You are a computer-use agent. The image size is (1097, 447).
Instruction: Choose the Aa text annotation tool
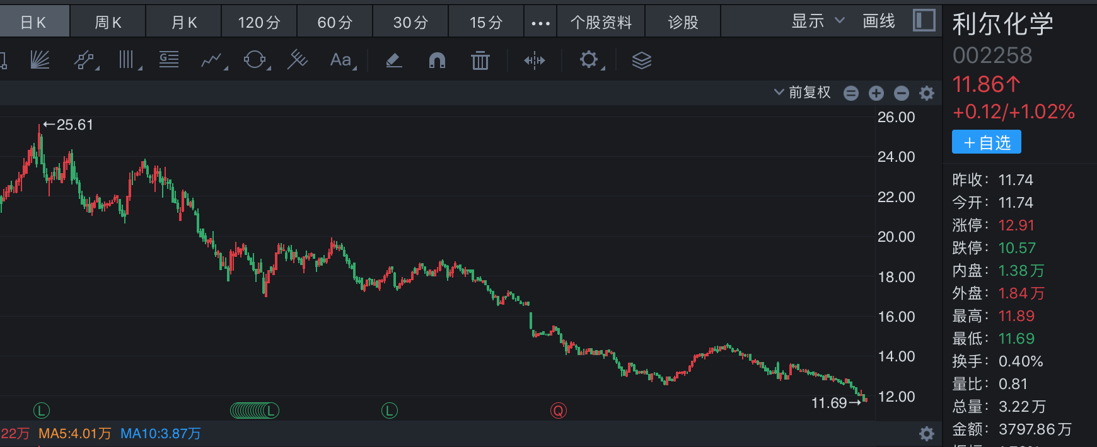(x=342, y=60)
